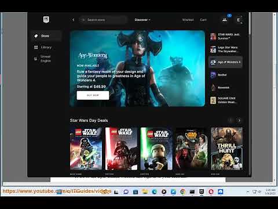
Task: Select the SQUARE ENIX entry in the carousel list
Action: click(x=225, y=100)
